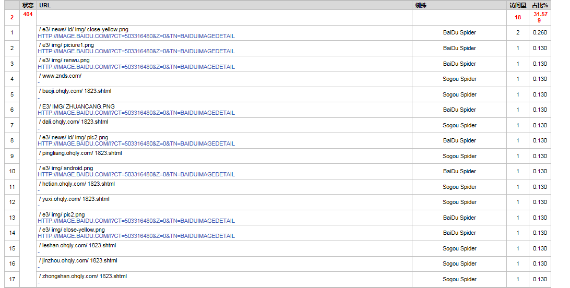Select Sogou Spider in the leshan.ohqly.com row

pyautogui.click(x=459, y=249)
